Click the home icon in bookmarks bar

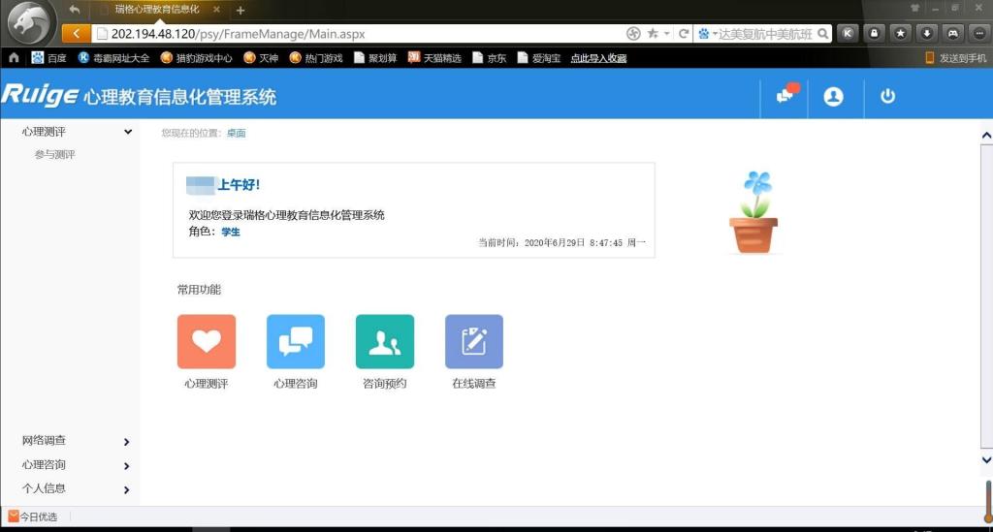(14, 58)
